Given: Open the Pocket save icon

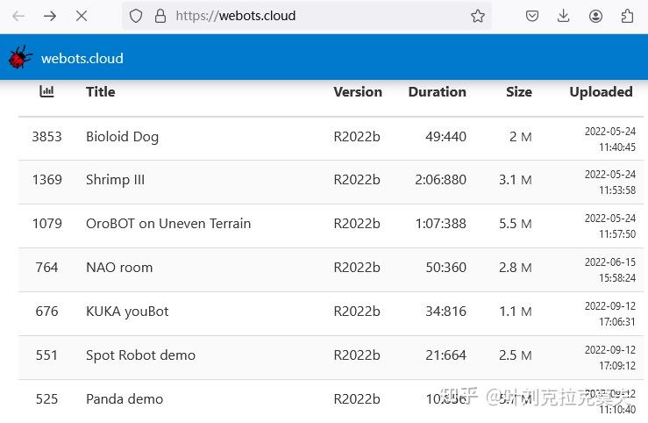Looking at the screenshot, I should [x=532, y=16].
